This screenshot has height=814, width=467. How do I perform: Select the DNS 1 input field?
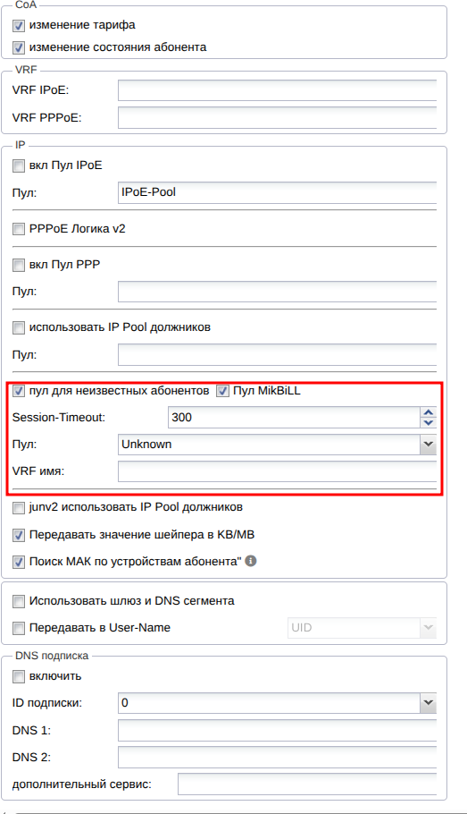click(x=278, y=731)
